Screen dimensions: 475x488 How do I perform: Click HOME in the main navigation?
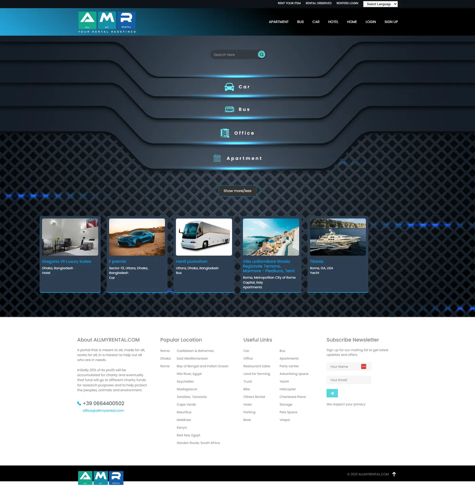point(352,22)
